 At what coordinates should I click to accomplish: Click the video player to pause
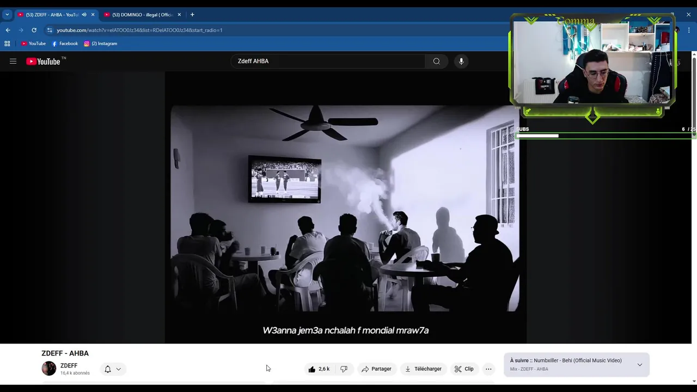coord(345,208)
